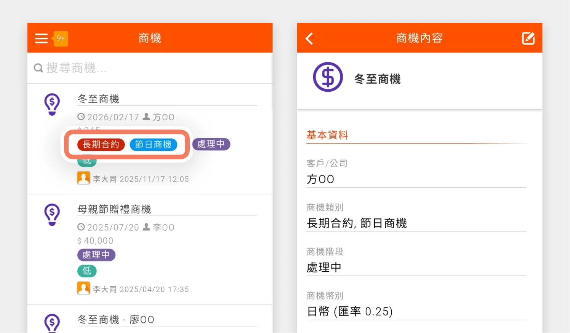The image size is (570, 333).
Task: Click the lightbulb icon beside 冬至商機 list row
Action: pos(52,104)
